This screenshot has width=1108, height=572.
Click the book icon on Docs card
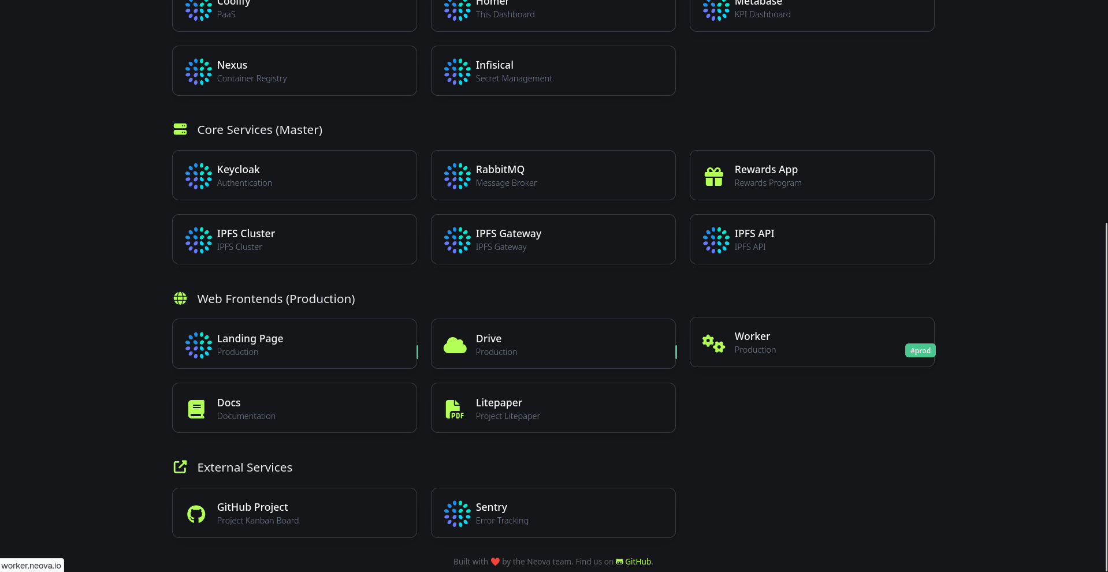click(196, 409)
